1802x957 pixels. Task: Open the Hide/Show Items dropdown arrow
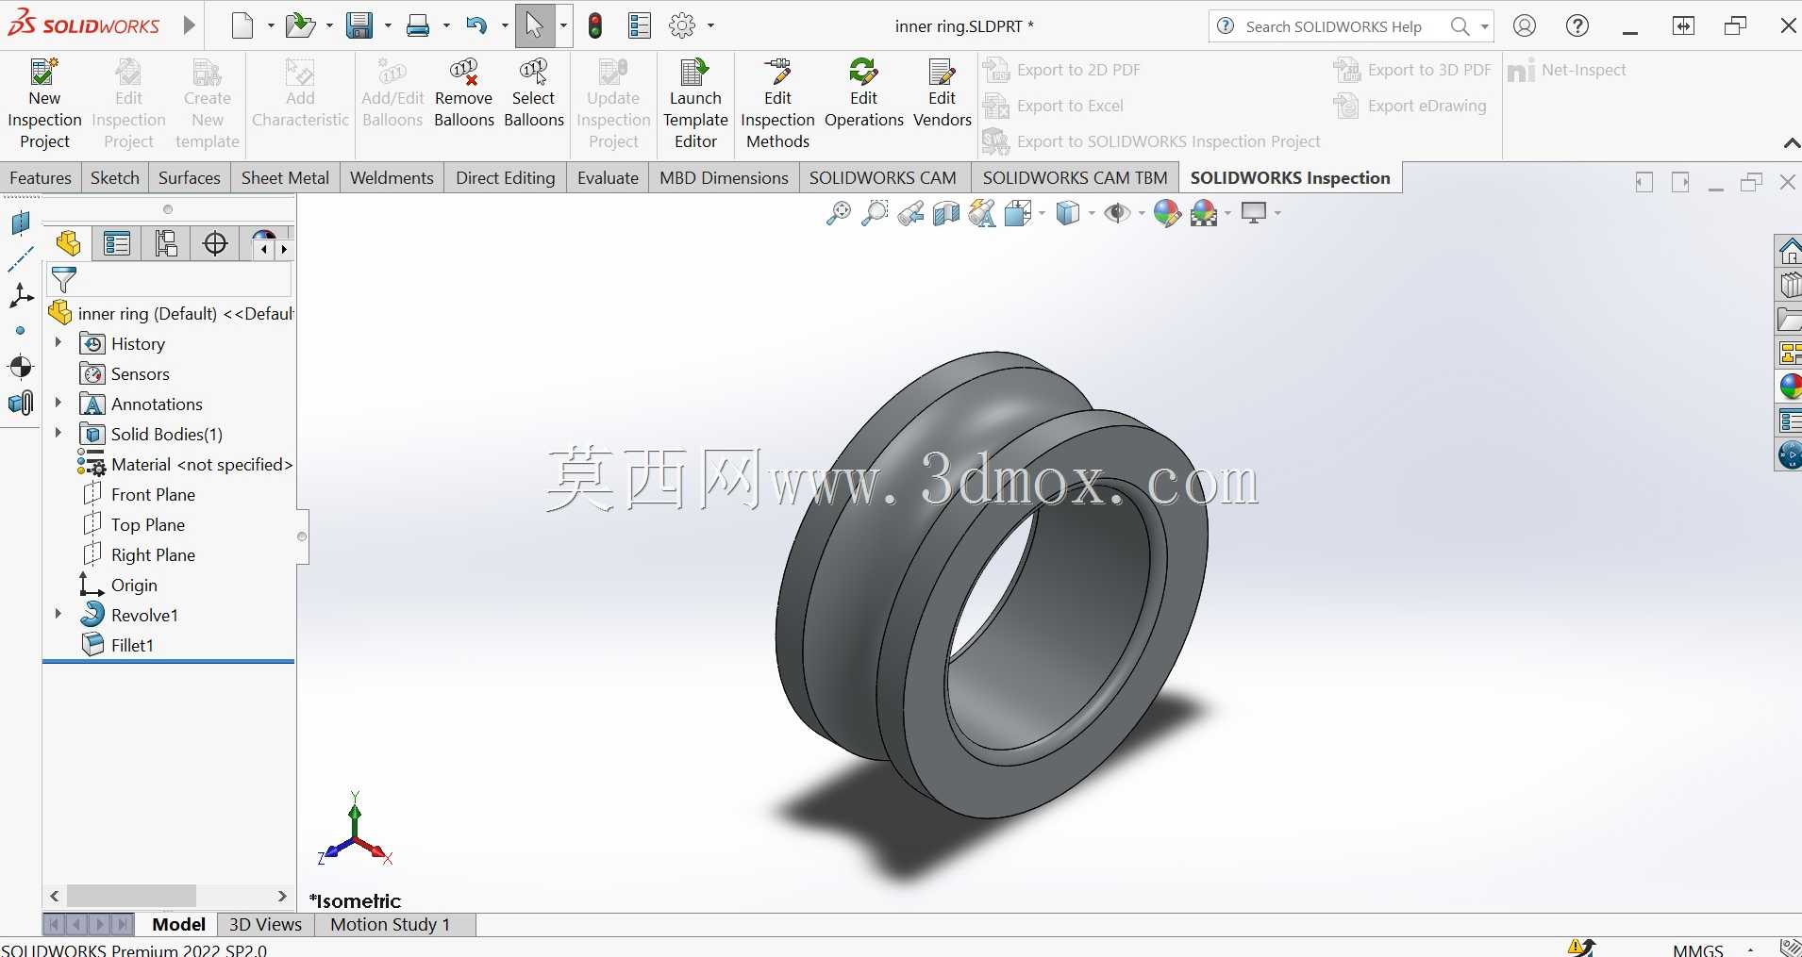click(1142, 214)
